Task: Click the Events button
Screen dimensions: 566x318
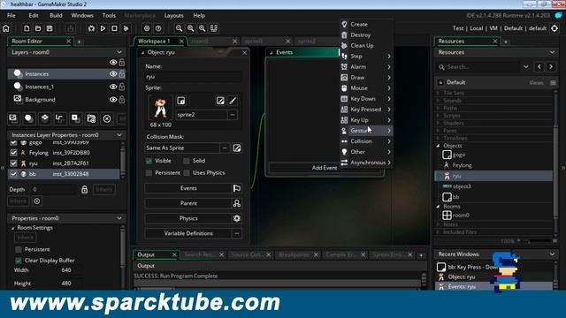Action: (188, 188)
